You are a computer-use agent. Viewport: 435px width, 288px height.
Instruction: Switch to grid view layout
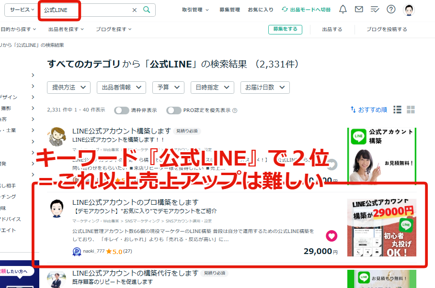[x=411, y=110]
